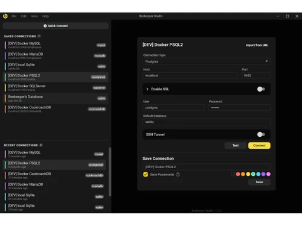Click the mysql tag in saved connections

point(101,45)
